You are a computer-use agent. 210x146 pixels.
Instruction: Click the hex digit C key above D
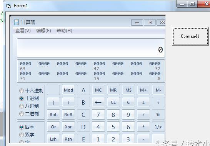[x=83, y=115]
